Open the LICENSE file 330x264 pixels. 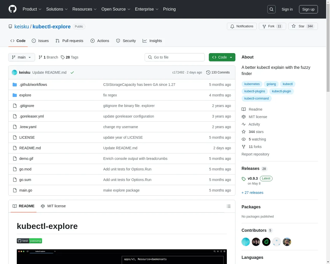pyautogui.click(x=27, y=137)
